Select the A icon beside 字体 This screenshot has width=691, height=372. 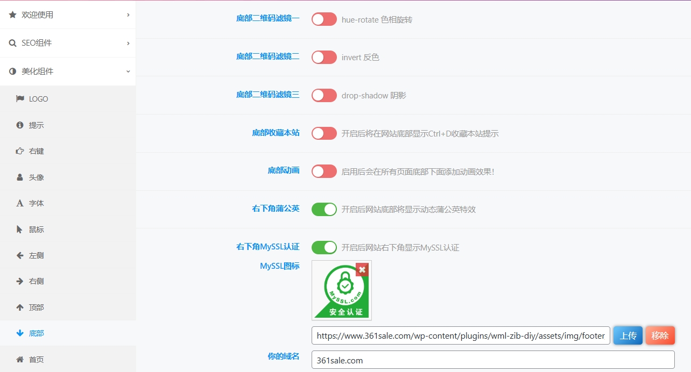(20, 203)
